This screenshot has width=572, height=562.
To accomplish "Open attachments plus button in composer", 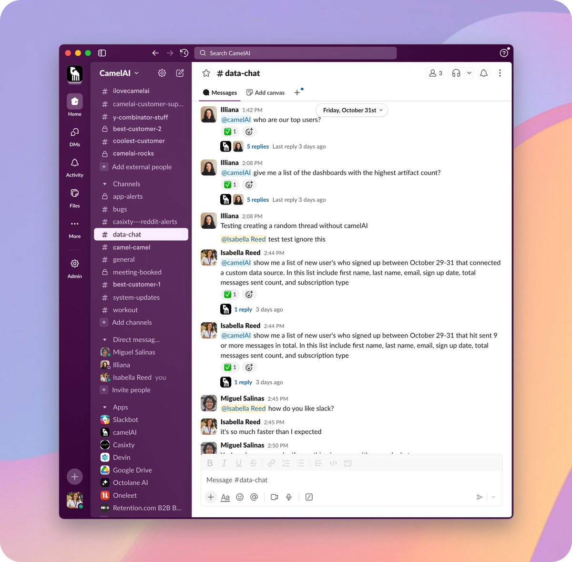I will pyautogui.click(x=211, y=497).
